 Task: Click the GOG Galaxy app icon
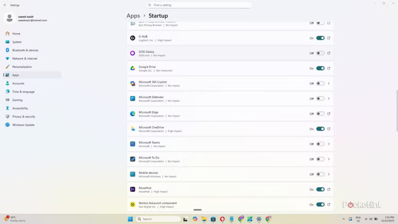coord(133,53)
